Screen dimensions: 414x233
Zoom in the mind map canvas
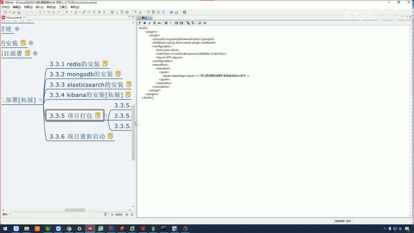[127, 215]
